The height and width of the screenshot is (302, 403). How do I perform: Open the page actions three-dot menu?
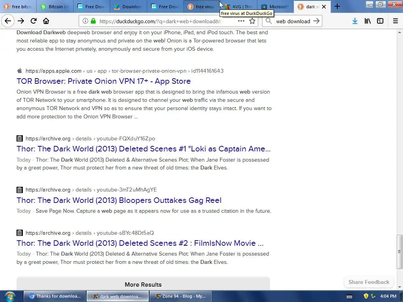(x=241, y=21)
